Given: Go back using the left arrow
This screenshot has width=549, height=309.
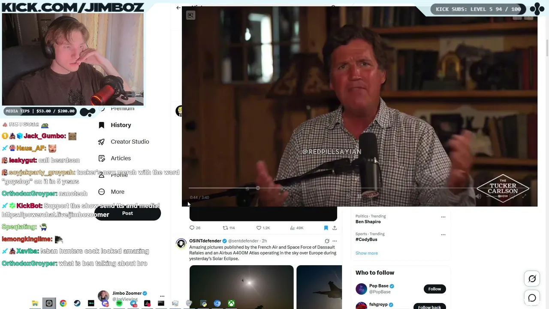Looking at the screenshot, I should click(178, 8).
